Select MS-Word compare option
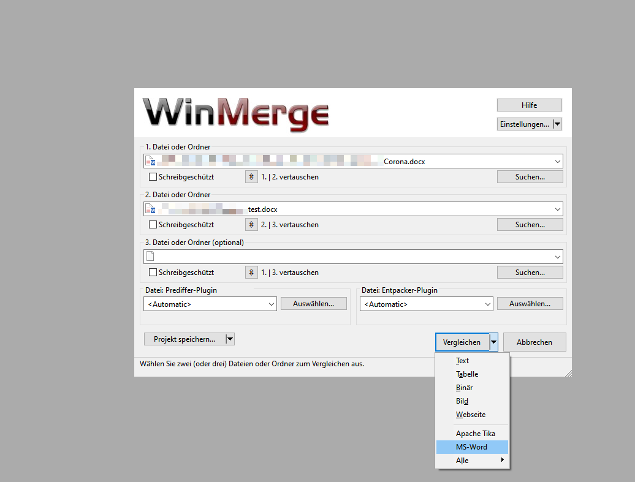The image size is (635, 482). (x=472, y=447)
